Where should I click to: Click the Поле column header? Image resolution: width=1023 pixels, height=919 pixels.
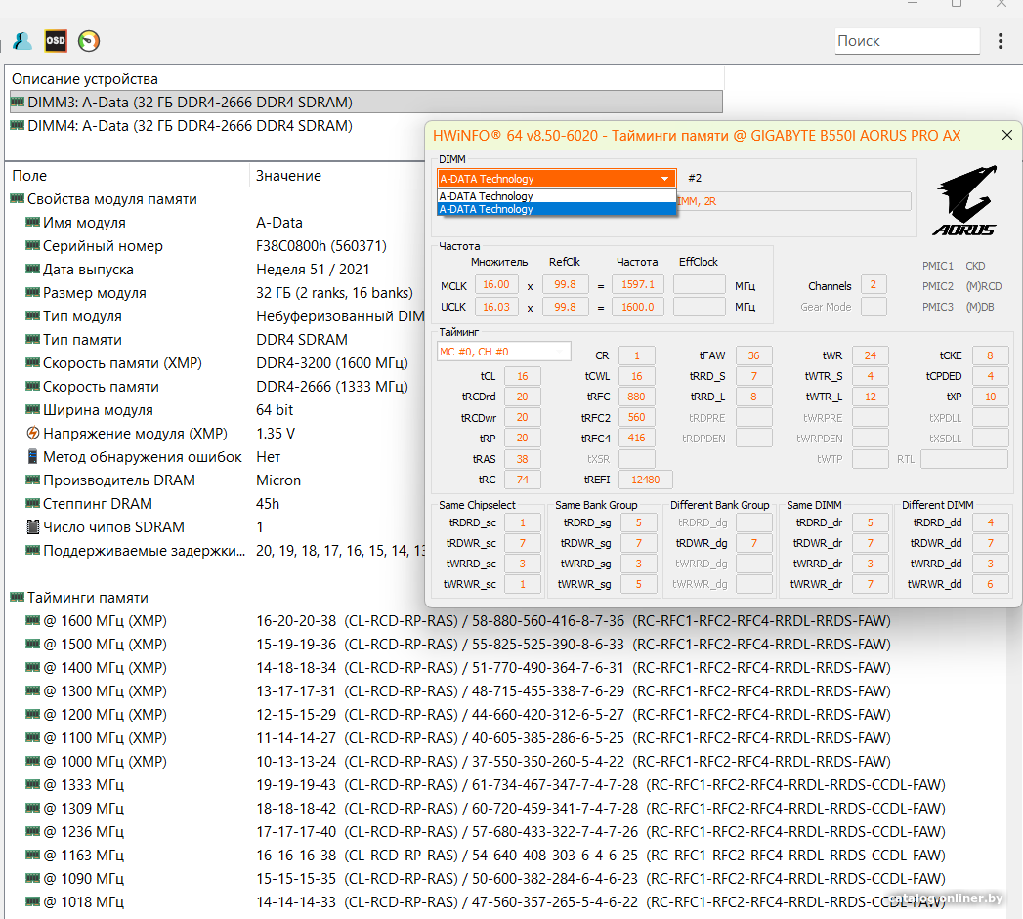(x=29, y=176)
